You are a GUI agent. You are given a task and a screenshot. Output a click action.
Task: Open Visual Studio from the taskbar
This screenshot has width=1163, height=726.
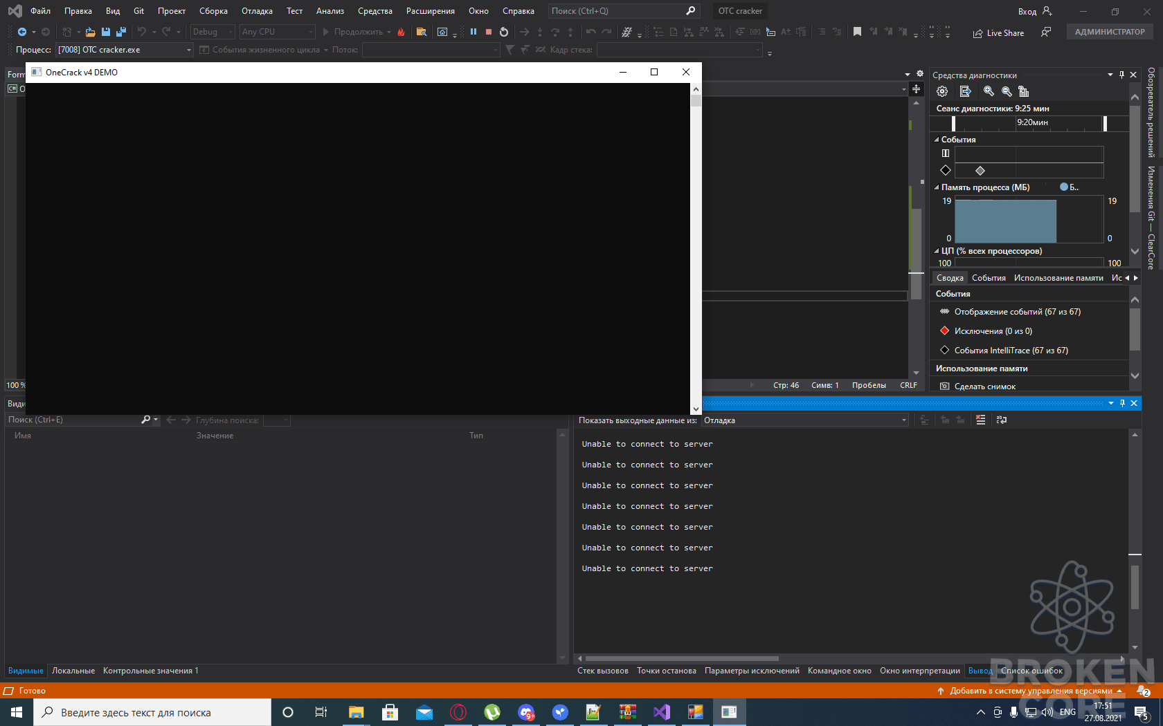click(661, 712)
